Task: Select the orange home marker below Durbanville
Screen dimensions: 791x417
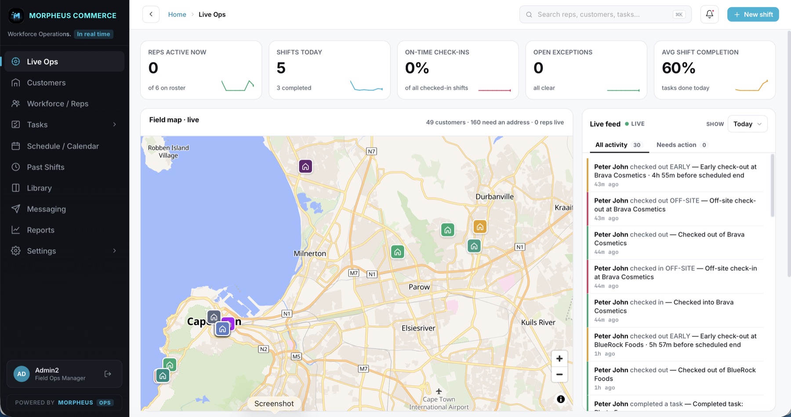Action: [480, 227]
